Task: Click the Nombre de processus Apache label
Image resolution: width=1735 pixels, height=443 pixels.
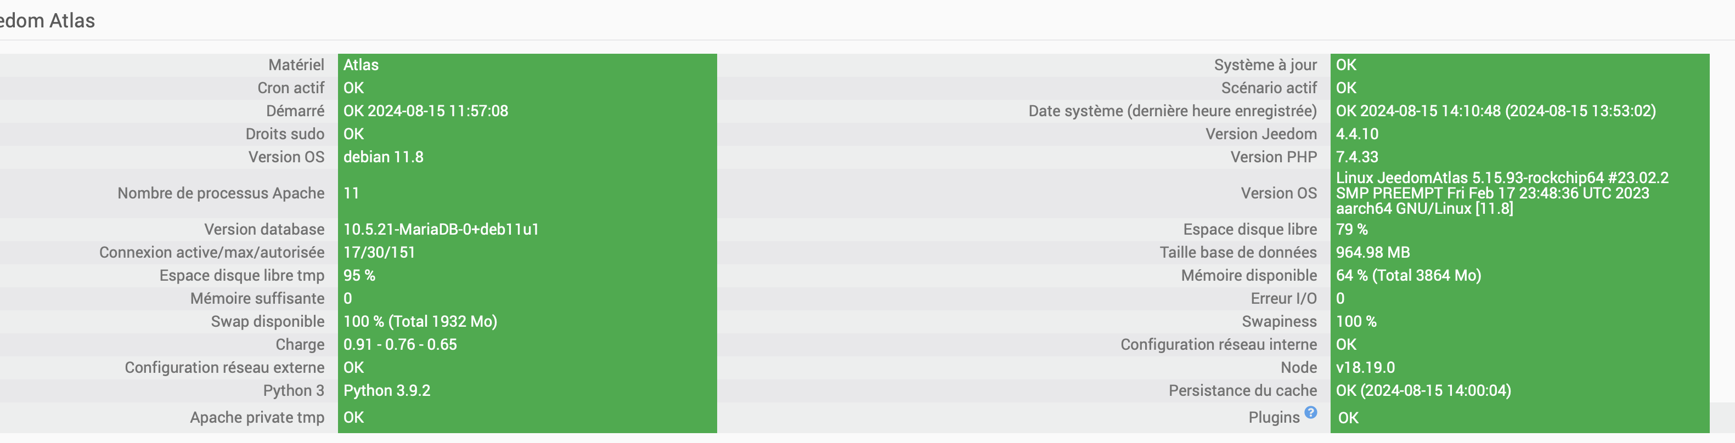Action: pos(221,193)
